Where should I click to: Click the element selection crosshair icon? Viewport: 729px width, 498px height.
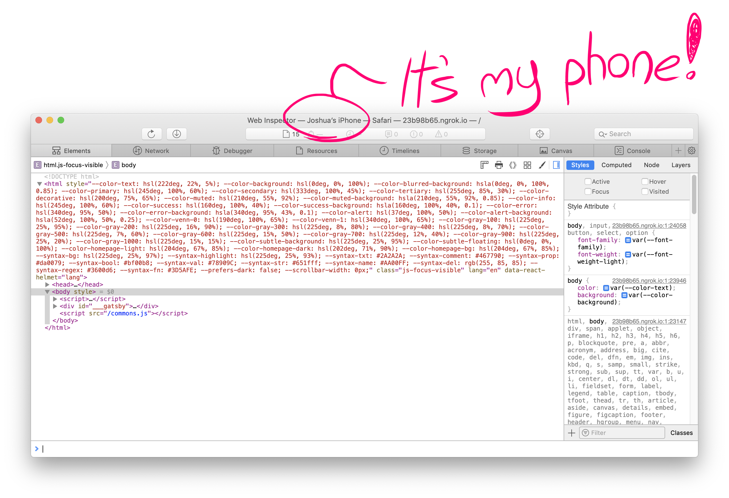[x=540, y=134]
